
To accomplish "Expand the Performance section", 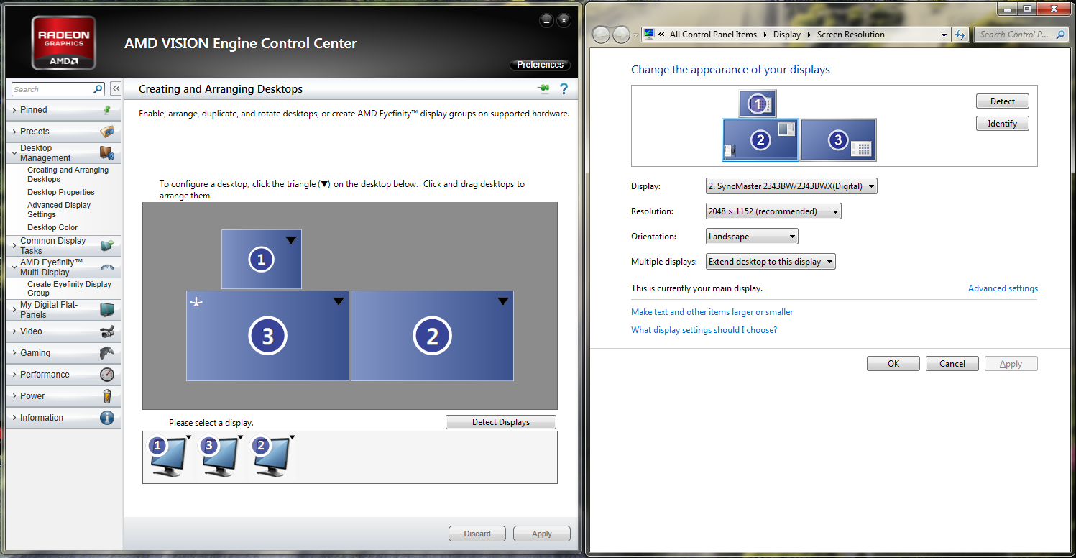I will 14,375.
